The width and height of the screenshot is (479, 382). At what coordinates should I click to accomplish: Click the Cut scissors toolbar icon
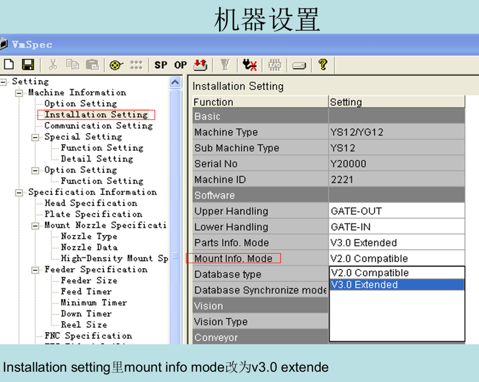pyautogui.click(x=53, y=65)
